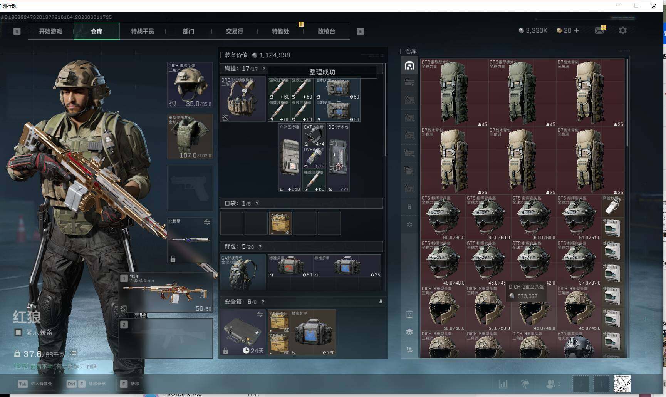
Task: Select the 重型突击背心 armor slot
Action: (190, 136)
